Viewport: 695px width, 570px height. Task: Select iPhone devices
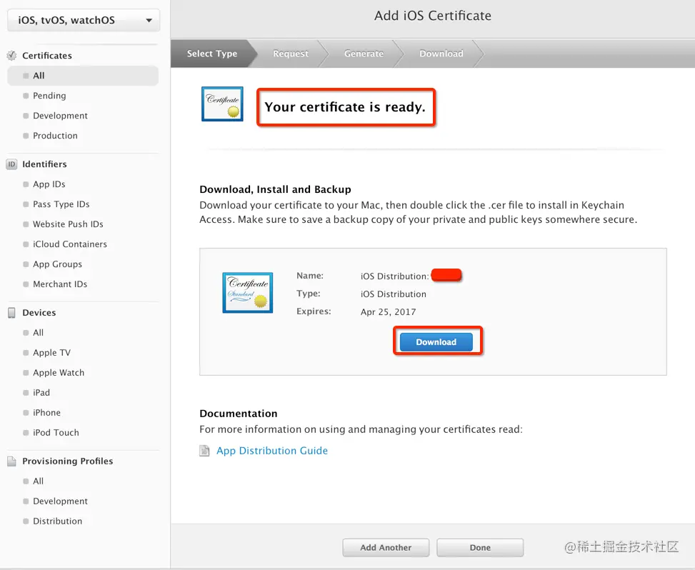46,413
